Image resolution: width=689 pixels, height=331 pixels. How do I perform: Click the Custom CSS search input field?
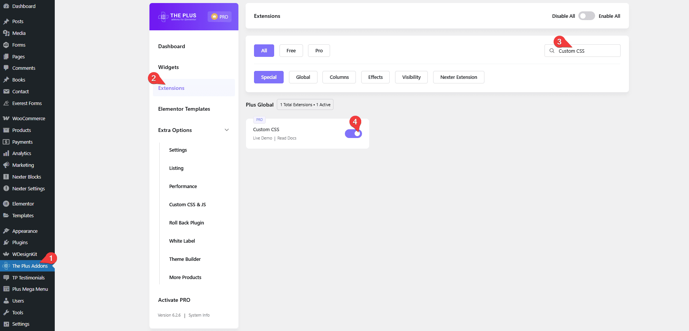[x=587, y=51]
